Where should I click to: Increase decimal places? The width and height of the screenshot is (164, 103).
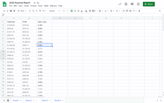(40, 11)
